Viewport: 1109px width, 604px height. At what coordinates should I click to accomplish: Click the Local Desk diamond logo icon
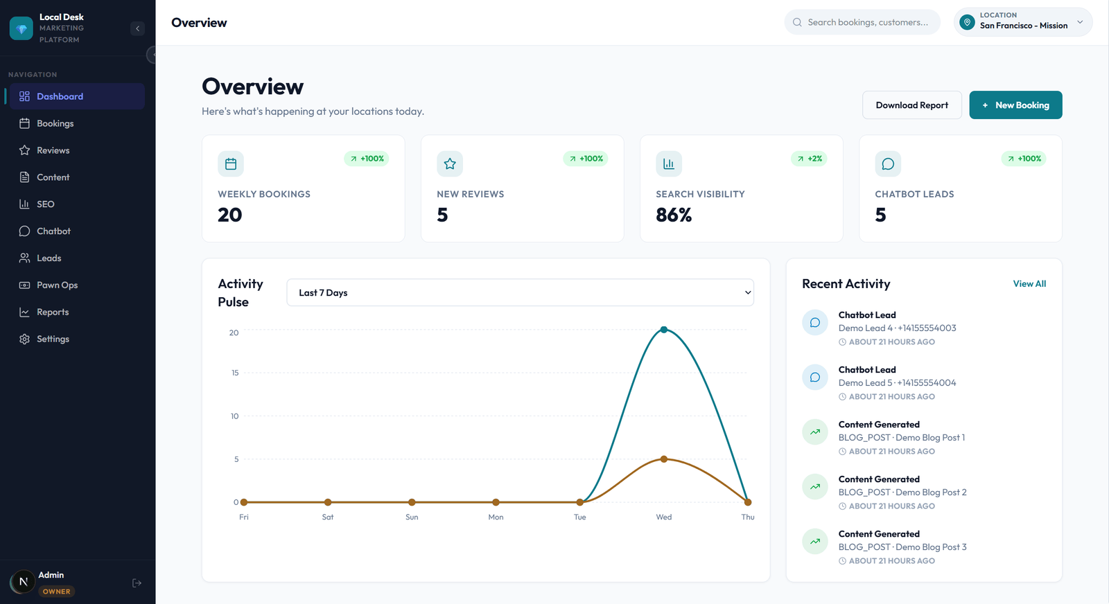21,28
